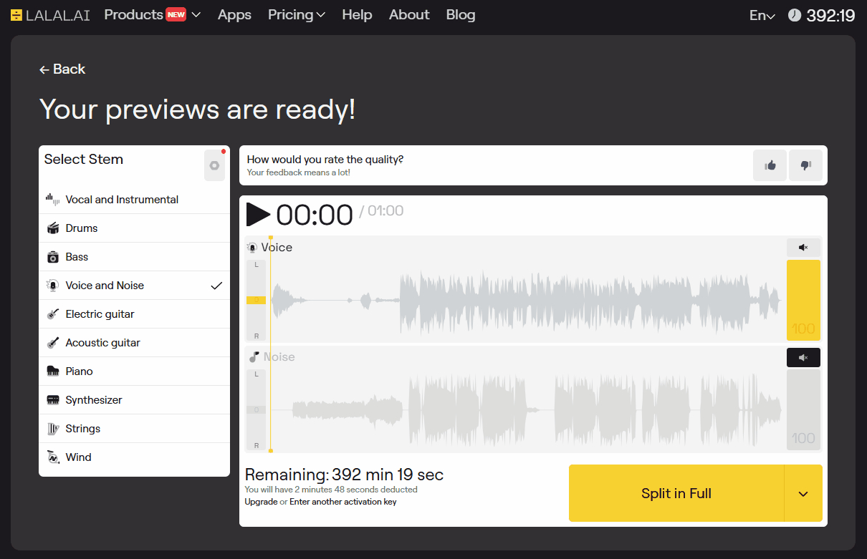The width and height of the screenshot is (867, 559).
Task: Click the thumbs up rating icon
Action: coord(770,165)
